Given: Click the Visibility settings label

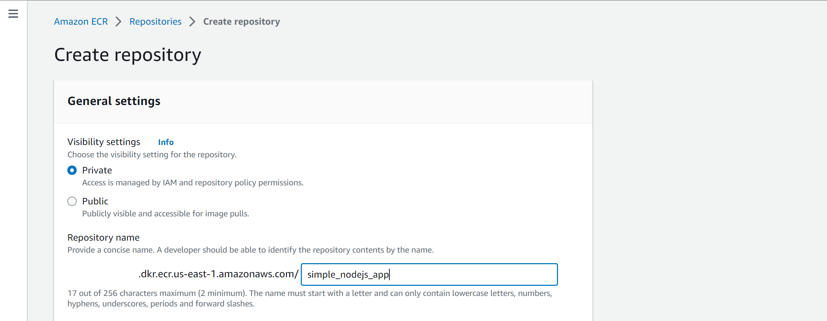Looking at the screenshot, I should click(x=104, y=142).
